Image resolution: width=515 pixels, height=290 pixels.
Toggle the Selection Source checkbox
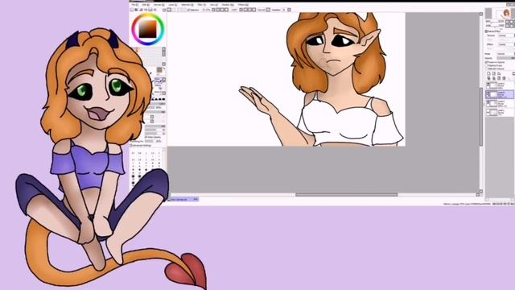486,68
